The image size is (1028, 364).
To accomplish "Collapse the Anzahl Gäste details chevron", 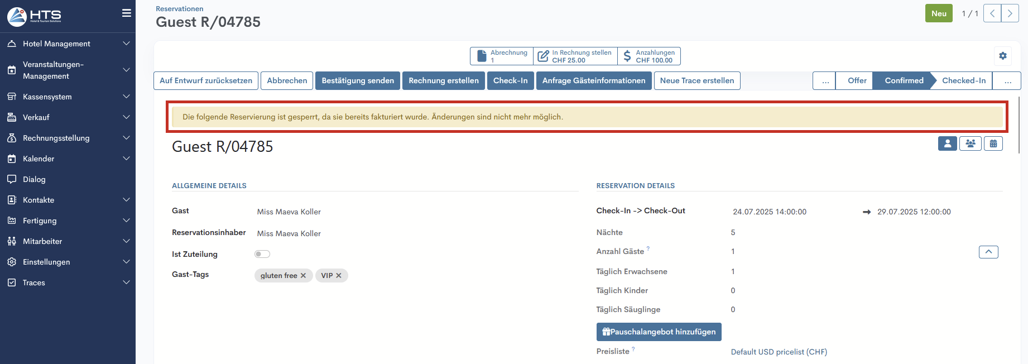I will (x=988, y=252).
